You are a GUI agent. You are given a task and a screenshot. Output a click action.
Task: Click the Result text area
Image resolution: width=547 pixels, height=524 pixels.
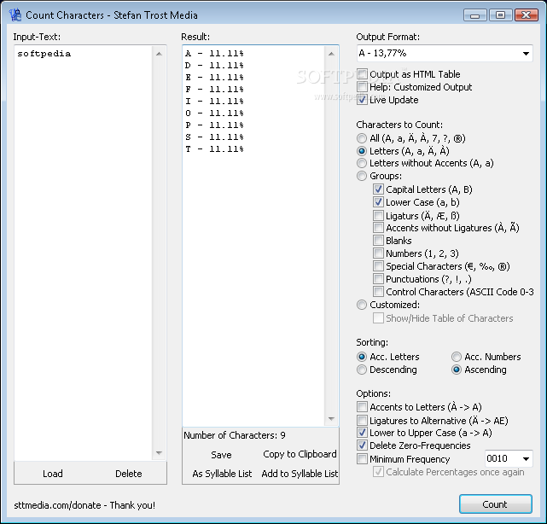click(x=253, y=236)
